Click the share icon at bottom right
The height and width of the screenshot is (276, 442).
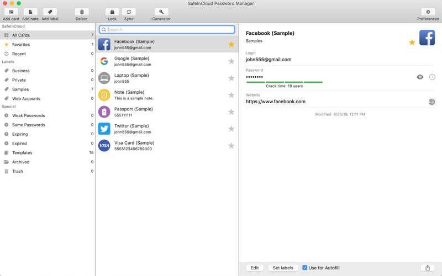[428, 268]
